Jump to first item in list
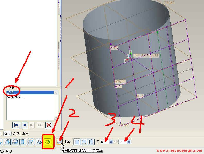The image size is (204, 154). coord(16,125)
